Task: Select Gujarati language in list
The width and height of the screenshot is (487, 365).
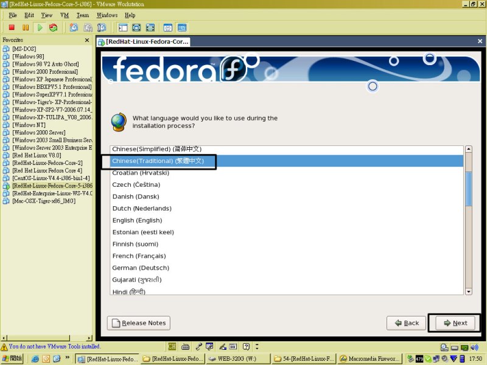Action: click(287, 280)
